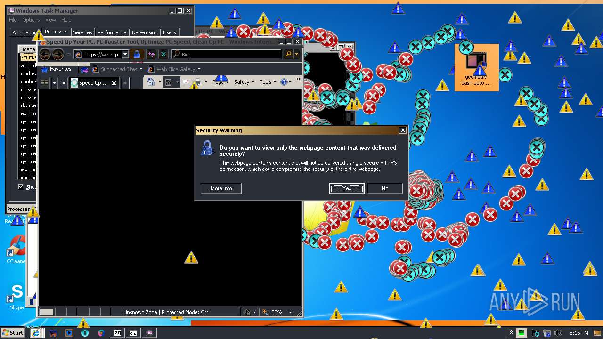
Task: Open the Favorites center
Action: [x=57, y=69]
